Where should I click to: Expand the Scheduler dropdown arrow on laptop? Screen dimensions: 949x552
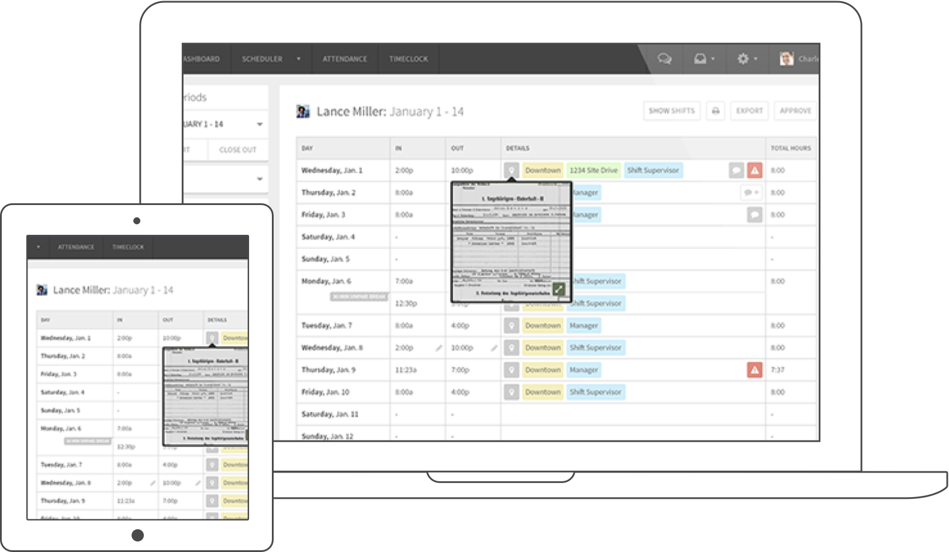pos(298,59)
